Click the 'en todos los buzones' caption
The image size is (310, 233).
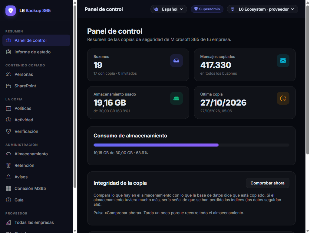[x=219, y=73]
